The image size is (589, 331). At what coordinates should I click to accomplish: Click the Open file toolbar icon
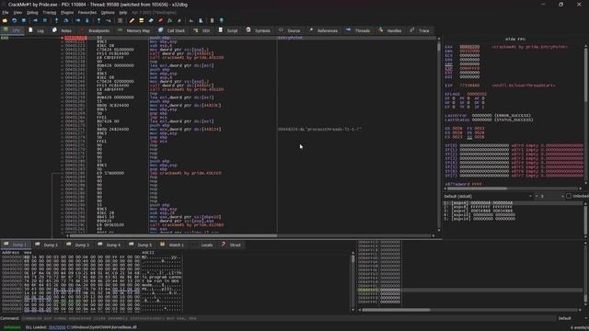(x=5, y=20)
